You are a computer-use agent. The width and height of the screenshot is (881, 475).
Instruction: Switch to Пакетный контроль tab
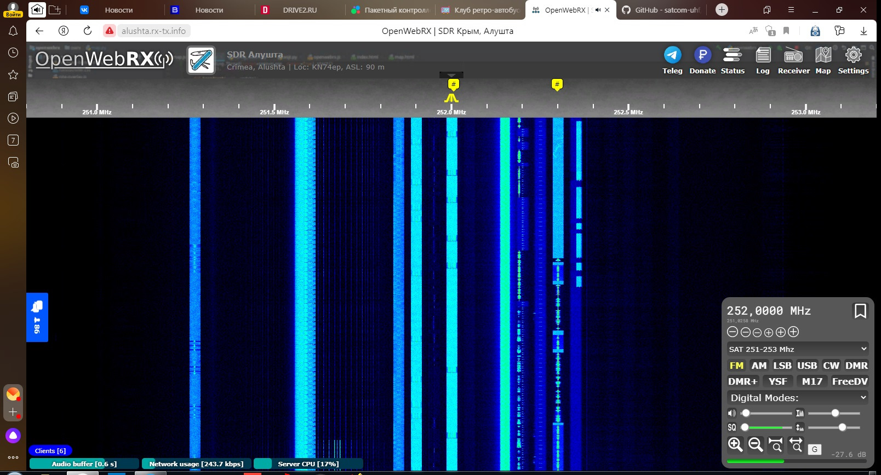390,10
